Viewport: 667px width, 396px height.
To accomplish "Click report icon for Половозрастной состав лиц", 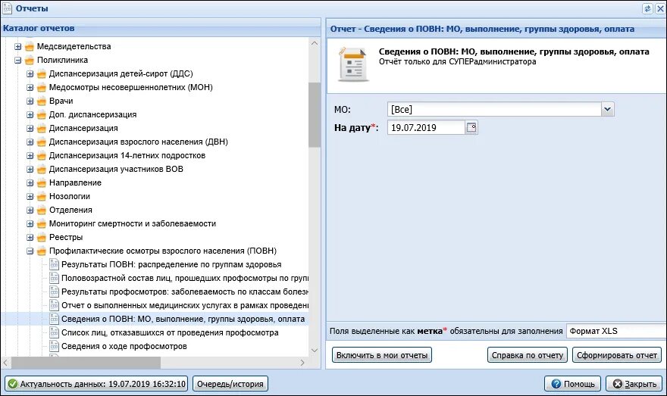I will click(54, 278).
